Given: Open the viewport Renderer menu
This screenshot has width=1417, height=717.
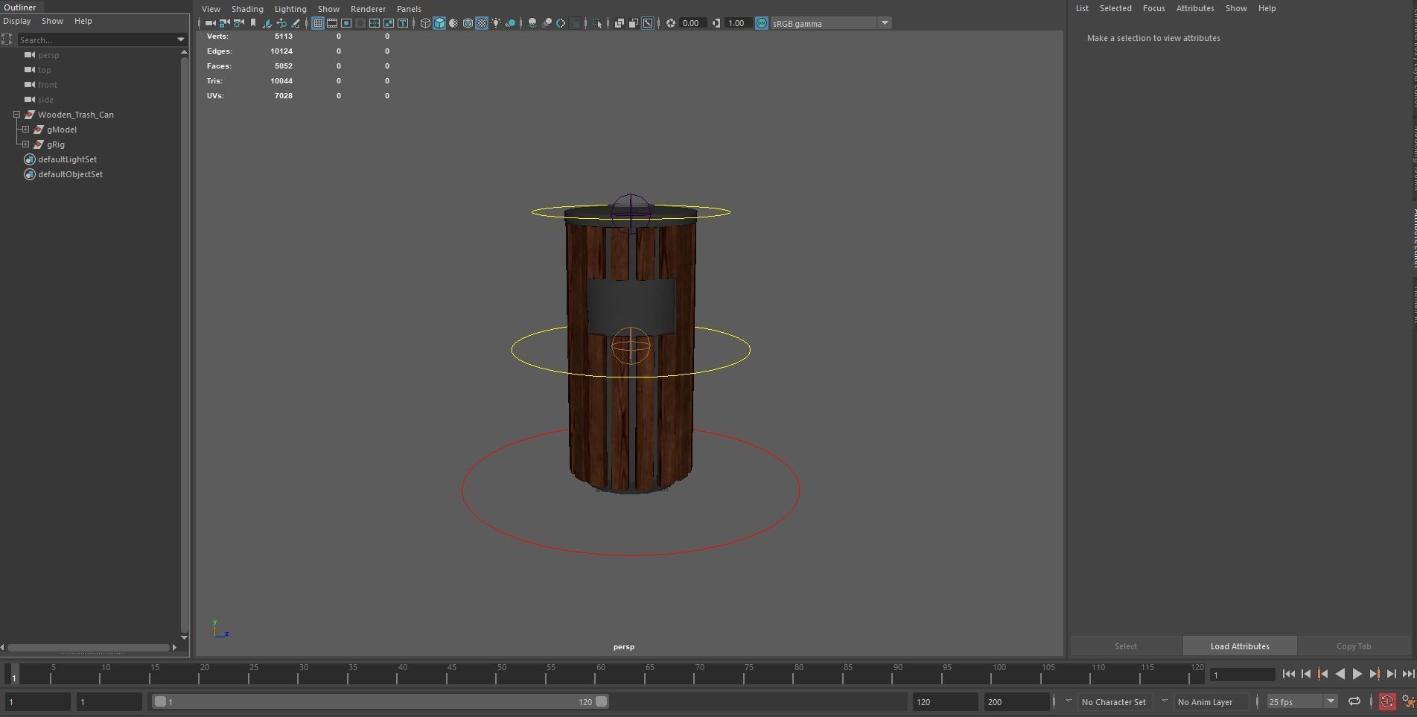Looking at the screenshot, I should coord(368,9).
